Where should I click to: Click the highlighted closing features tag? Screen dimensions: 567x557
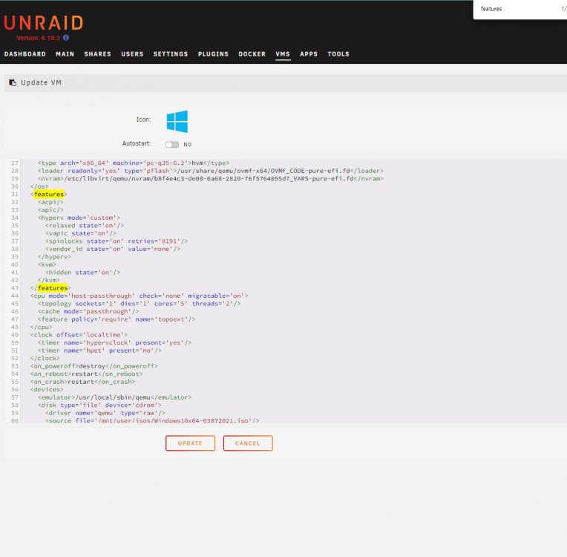[50, 288]
